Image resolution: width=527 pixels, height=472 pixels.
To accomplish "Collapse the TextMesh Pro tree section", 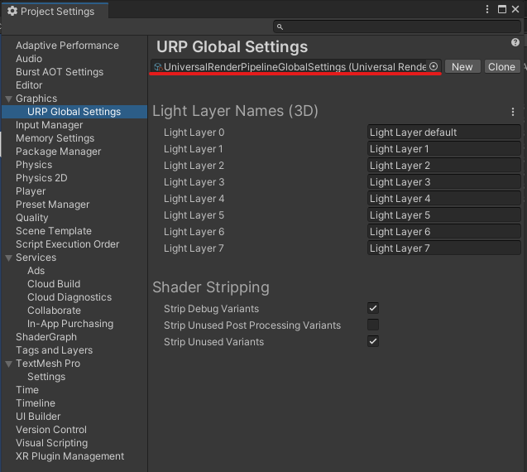I will pos(9,364).
